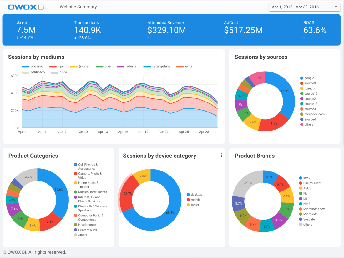The image size is (344, 258).
Task: Click the Transactions change indicator -28.6%
Action: (x=83, y=38)
